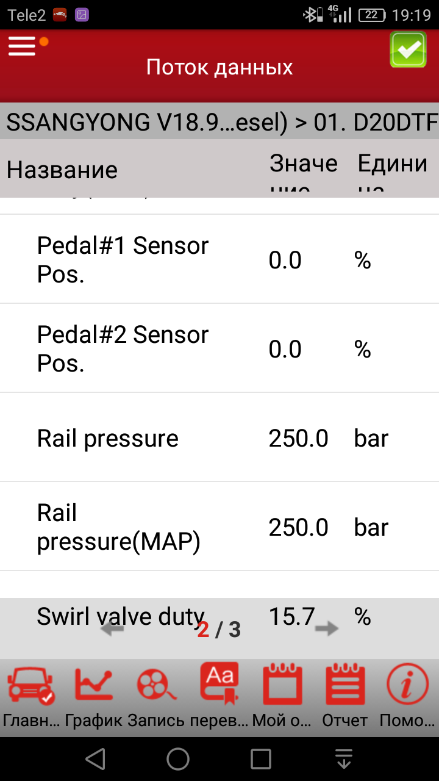Go to previous page with left arrow

click(x=112, y=630)
